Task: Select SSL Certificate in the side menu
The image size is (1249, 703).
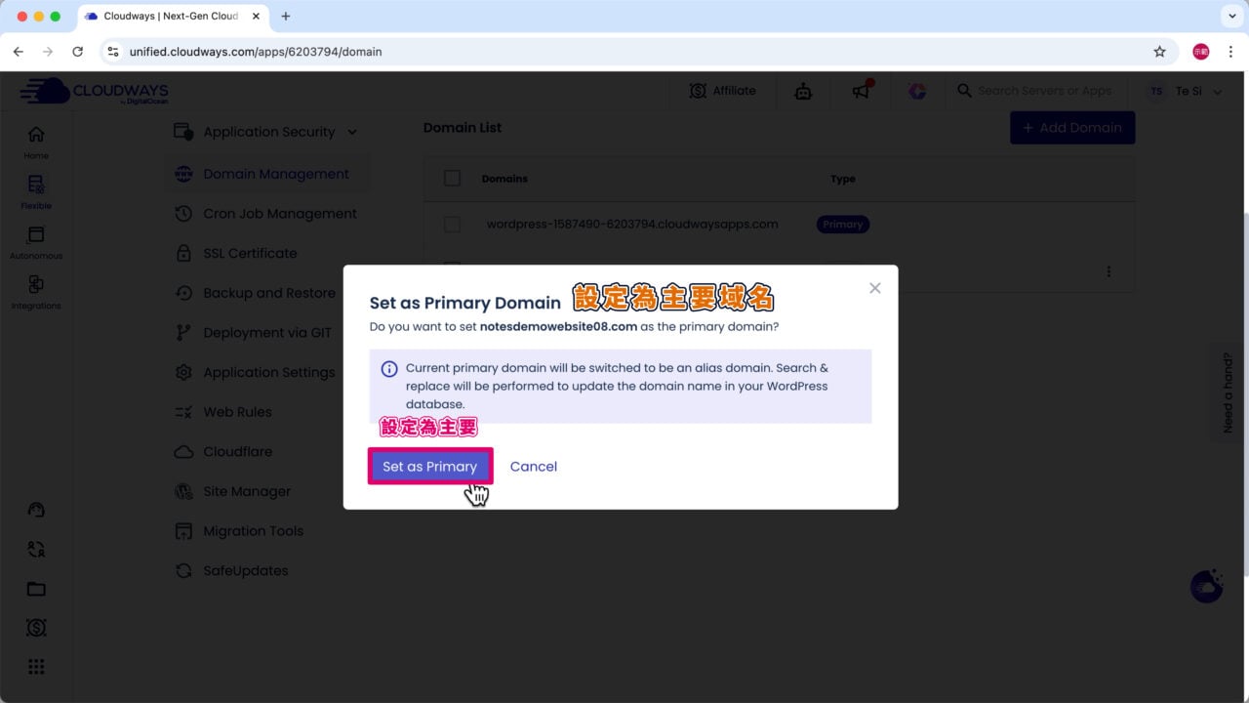Action: click(250, 253)
